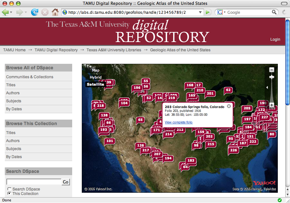Select the This Collection radio button
The width and height of the screenshot is (290, 203).
(x=9, y=194)
